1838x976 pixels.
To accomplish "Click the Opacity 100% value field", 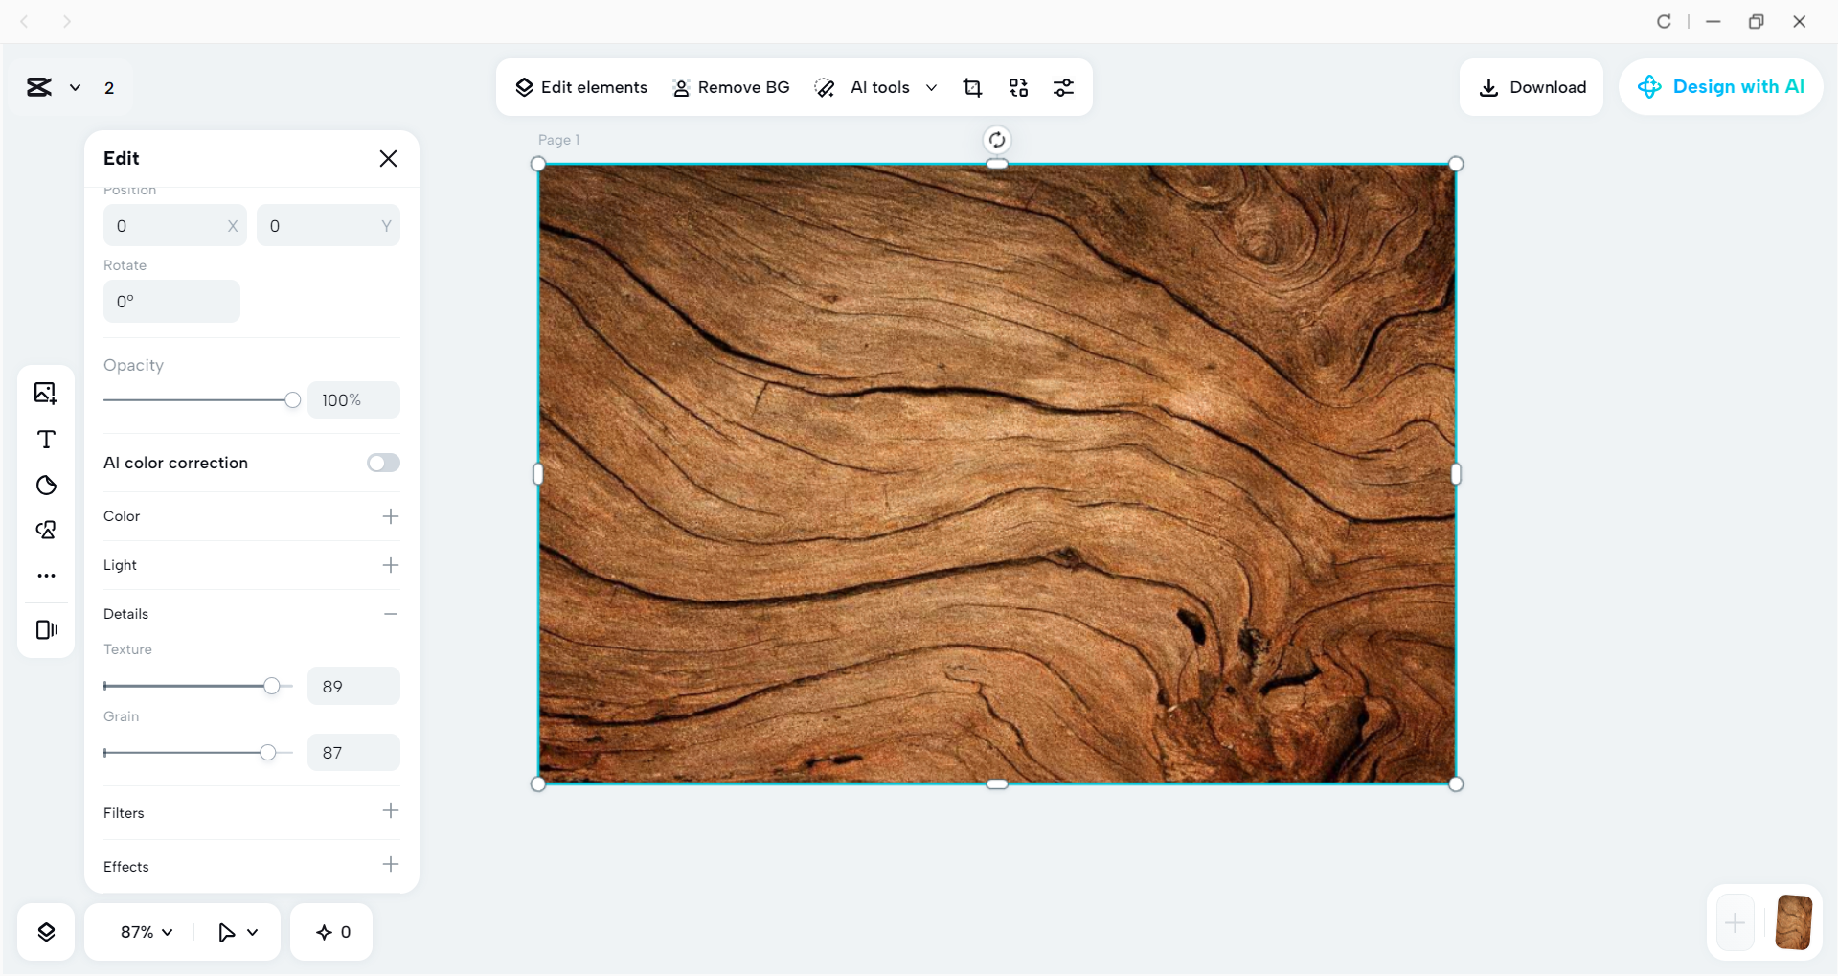I will [x=353, y=400].
